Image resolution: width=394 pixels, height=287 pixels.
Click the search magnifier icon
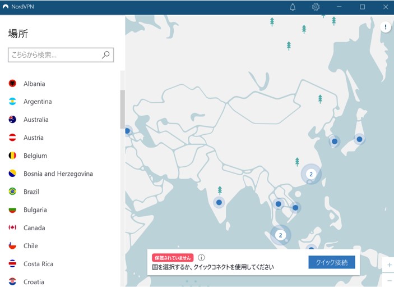[x=105, y=55]
